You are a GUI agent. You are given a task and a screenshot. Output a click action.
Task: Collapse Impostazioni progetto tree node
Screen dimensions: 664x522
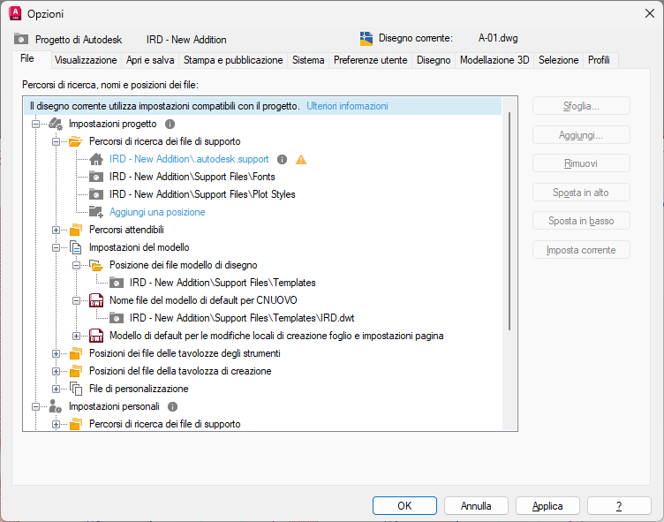[36, 125]
